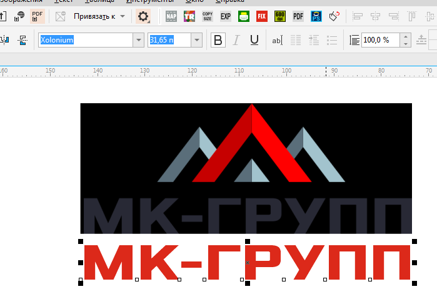Click the green printer icon
Viewport: 437px width, 294px height.
pyautogui.click(x=244, y=16)
